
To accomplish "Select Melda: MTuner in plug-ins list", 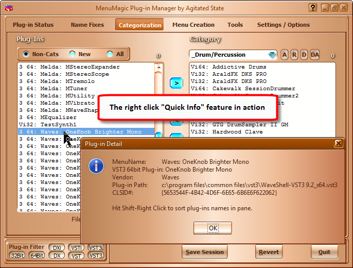I will tap(86, 89).
